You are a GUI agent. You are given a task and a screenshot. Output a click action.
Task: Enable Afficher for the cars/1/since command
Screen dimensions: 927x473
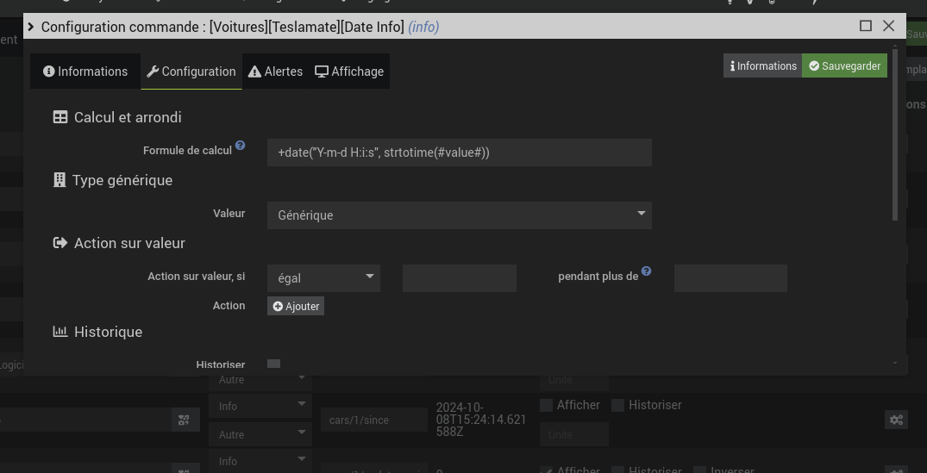(546, 405)
